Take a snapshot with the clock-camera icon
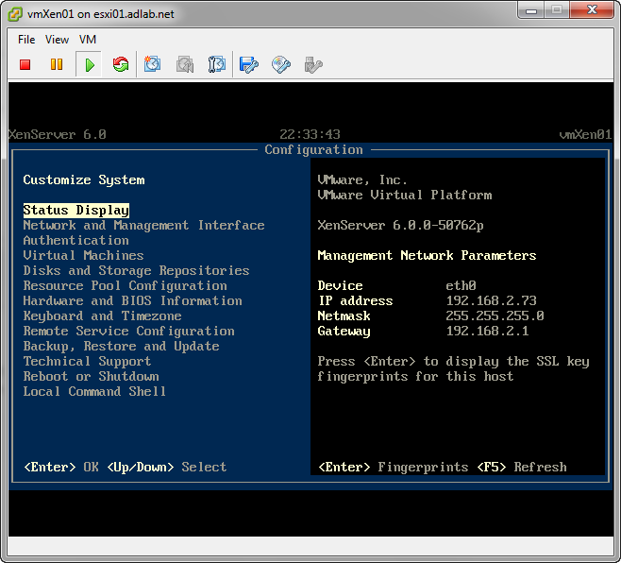This screenshot has width=621, height=563. click(x=153, y=64)
